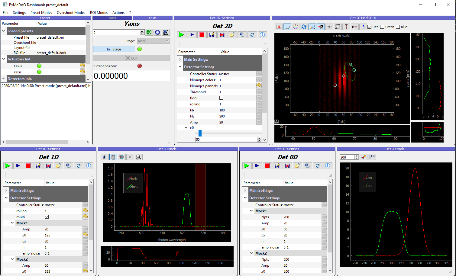
Task: Open the Preset Modes menu
Action: click(x=41, y=13)
